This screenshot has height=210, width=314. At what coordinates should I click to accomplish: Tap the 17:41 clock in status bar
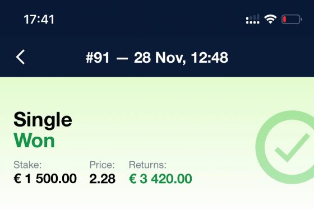[x=39, y=20]
